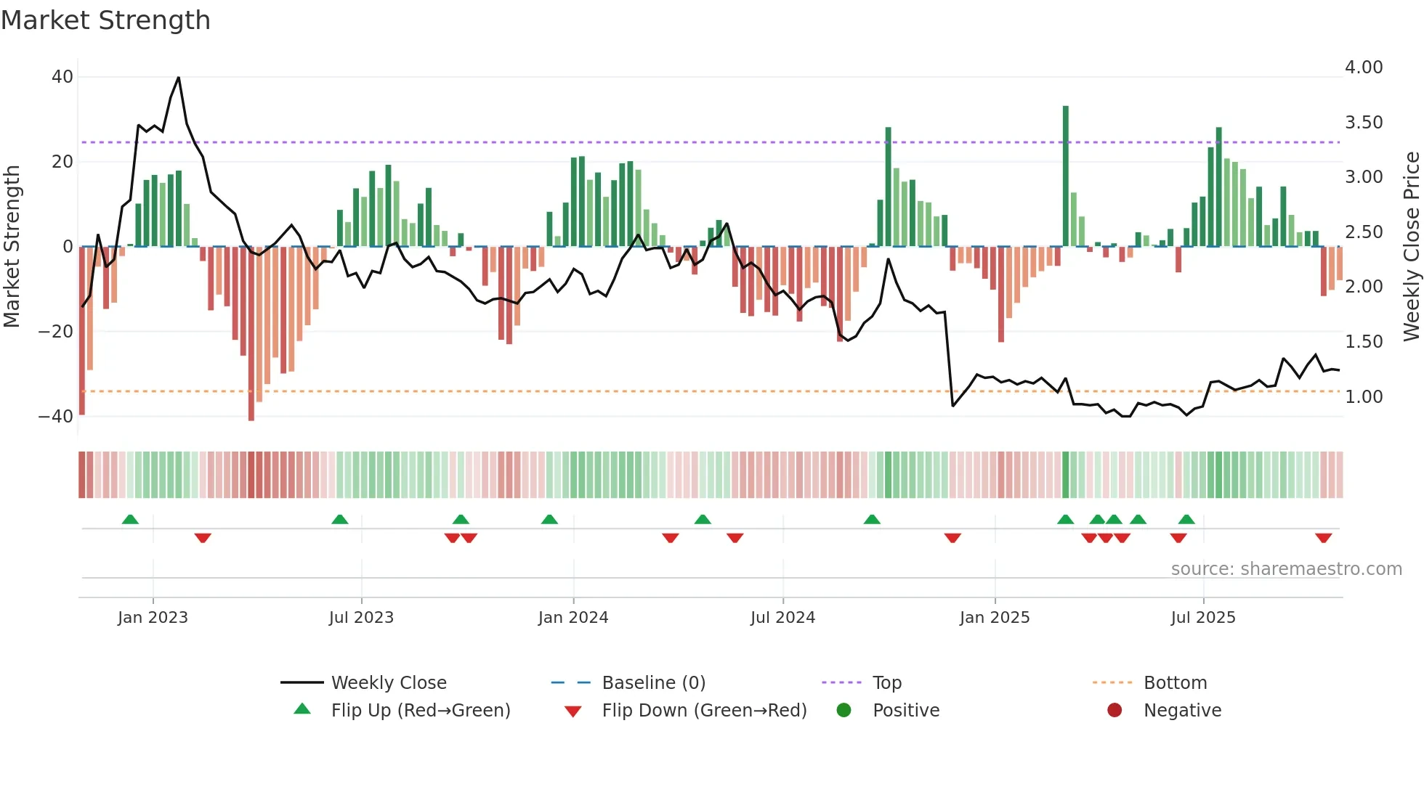Click the tallest green bar in early 2025
The image size is (1424, 800).
click(x=1066, y=174)
